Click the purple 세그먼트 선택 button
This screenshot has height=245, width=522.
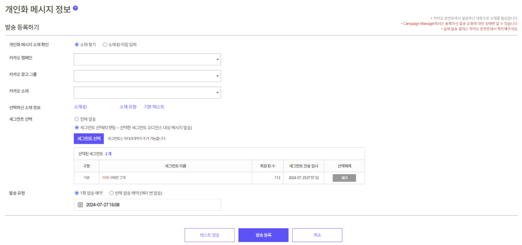click(89, 139)
